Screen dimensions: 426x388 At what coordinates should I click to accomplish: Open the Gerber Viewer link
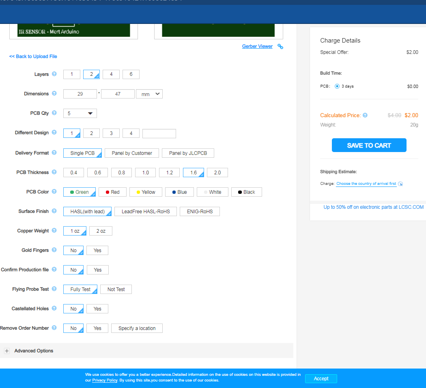tap(257, 47)
